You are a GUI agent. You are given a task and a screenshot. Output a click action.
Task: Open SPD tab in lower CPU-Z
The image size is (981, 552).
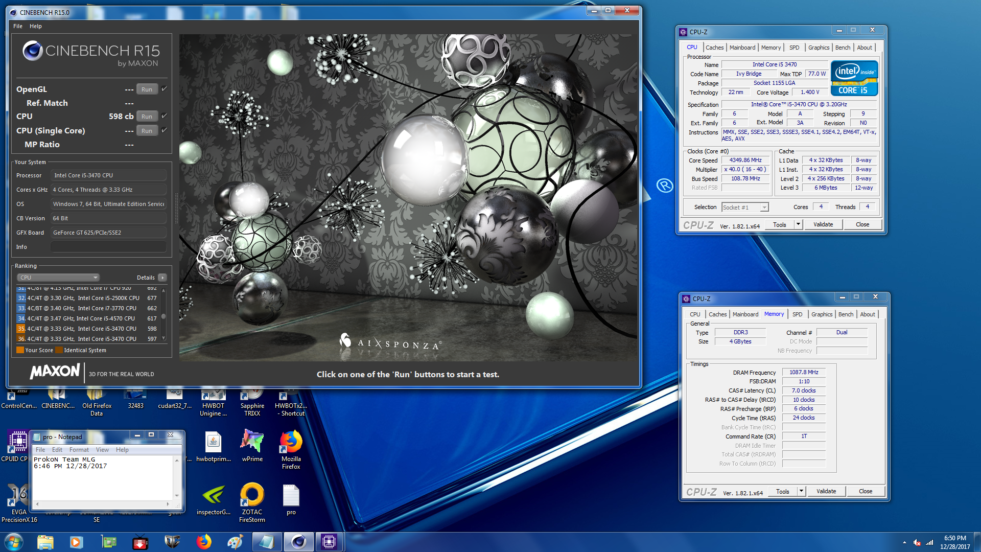point(797,314)
